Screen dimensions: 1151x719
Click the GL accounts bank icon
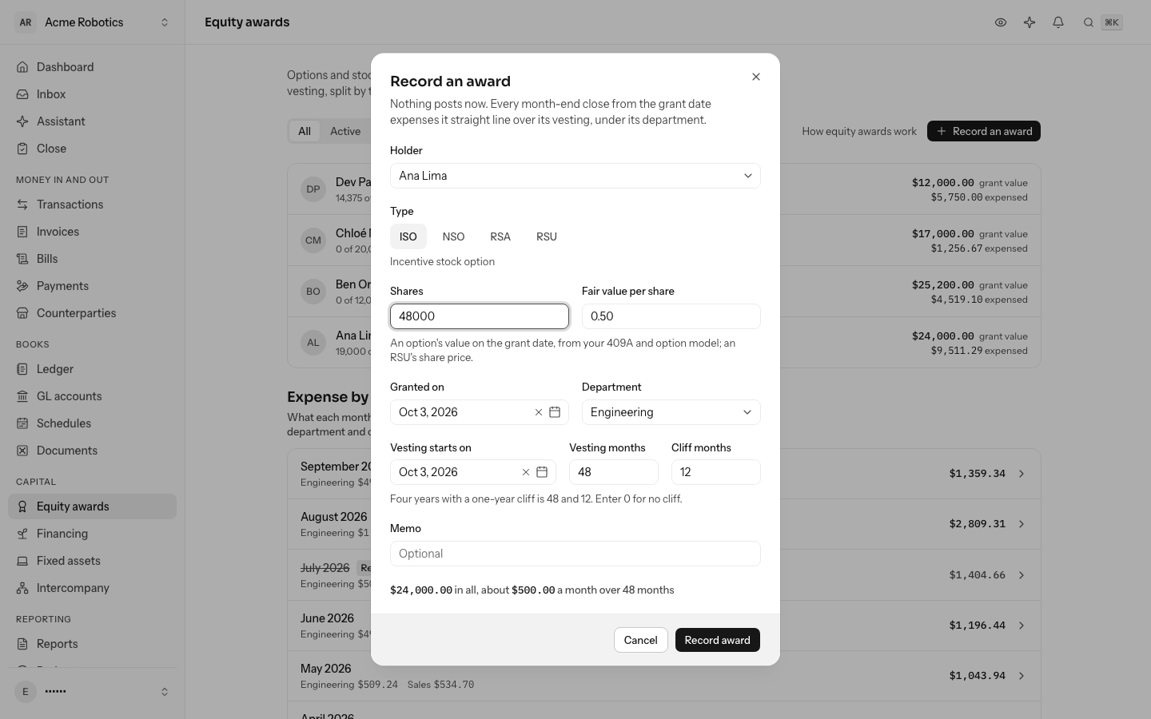(22, 396)
